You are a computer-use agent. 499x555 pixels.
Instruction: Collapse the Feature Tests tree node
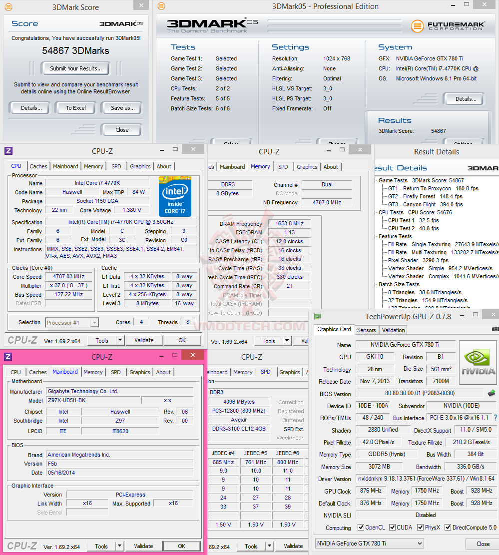[376, 236]
